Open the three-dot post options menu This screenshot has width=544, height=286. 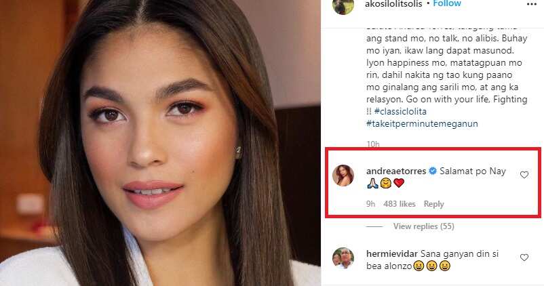coord(532,4)
